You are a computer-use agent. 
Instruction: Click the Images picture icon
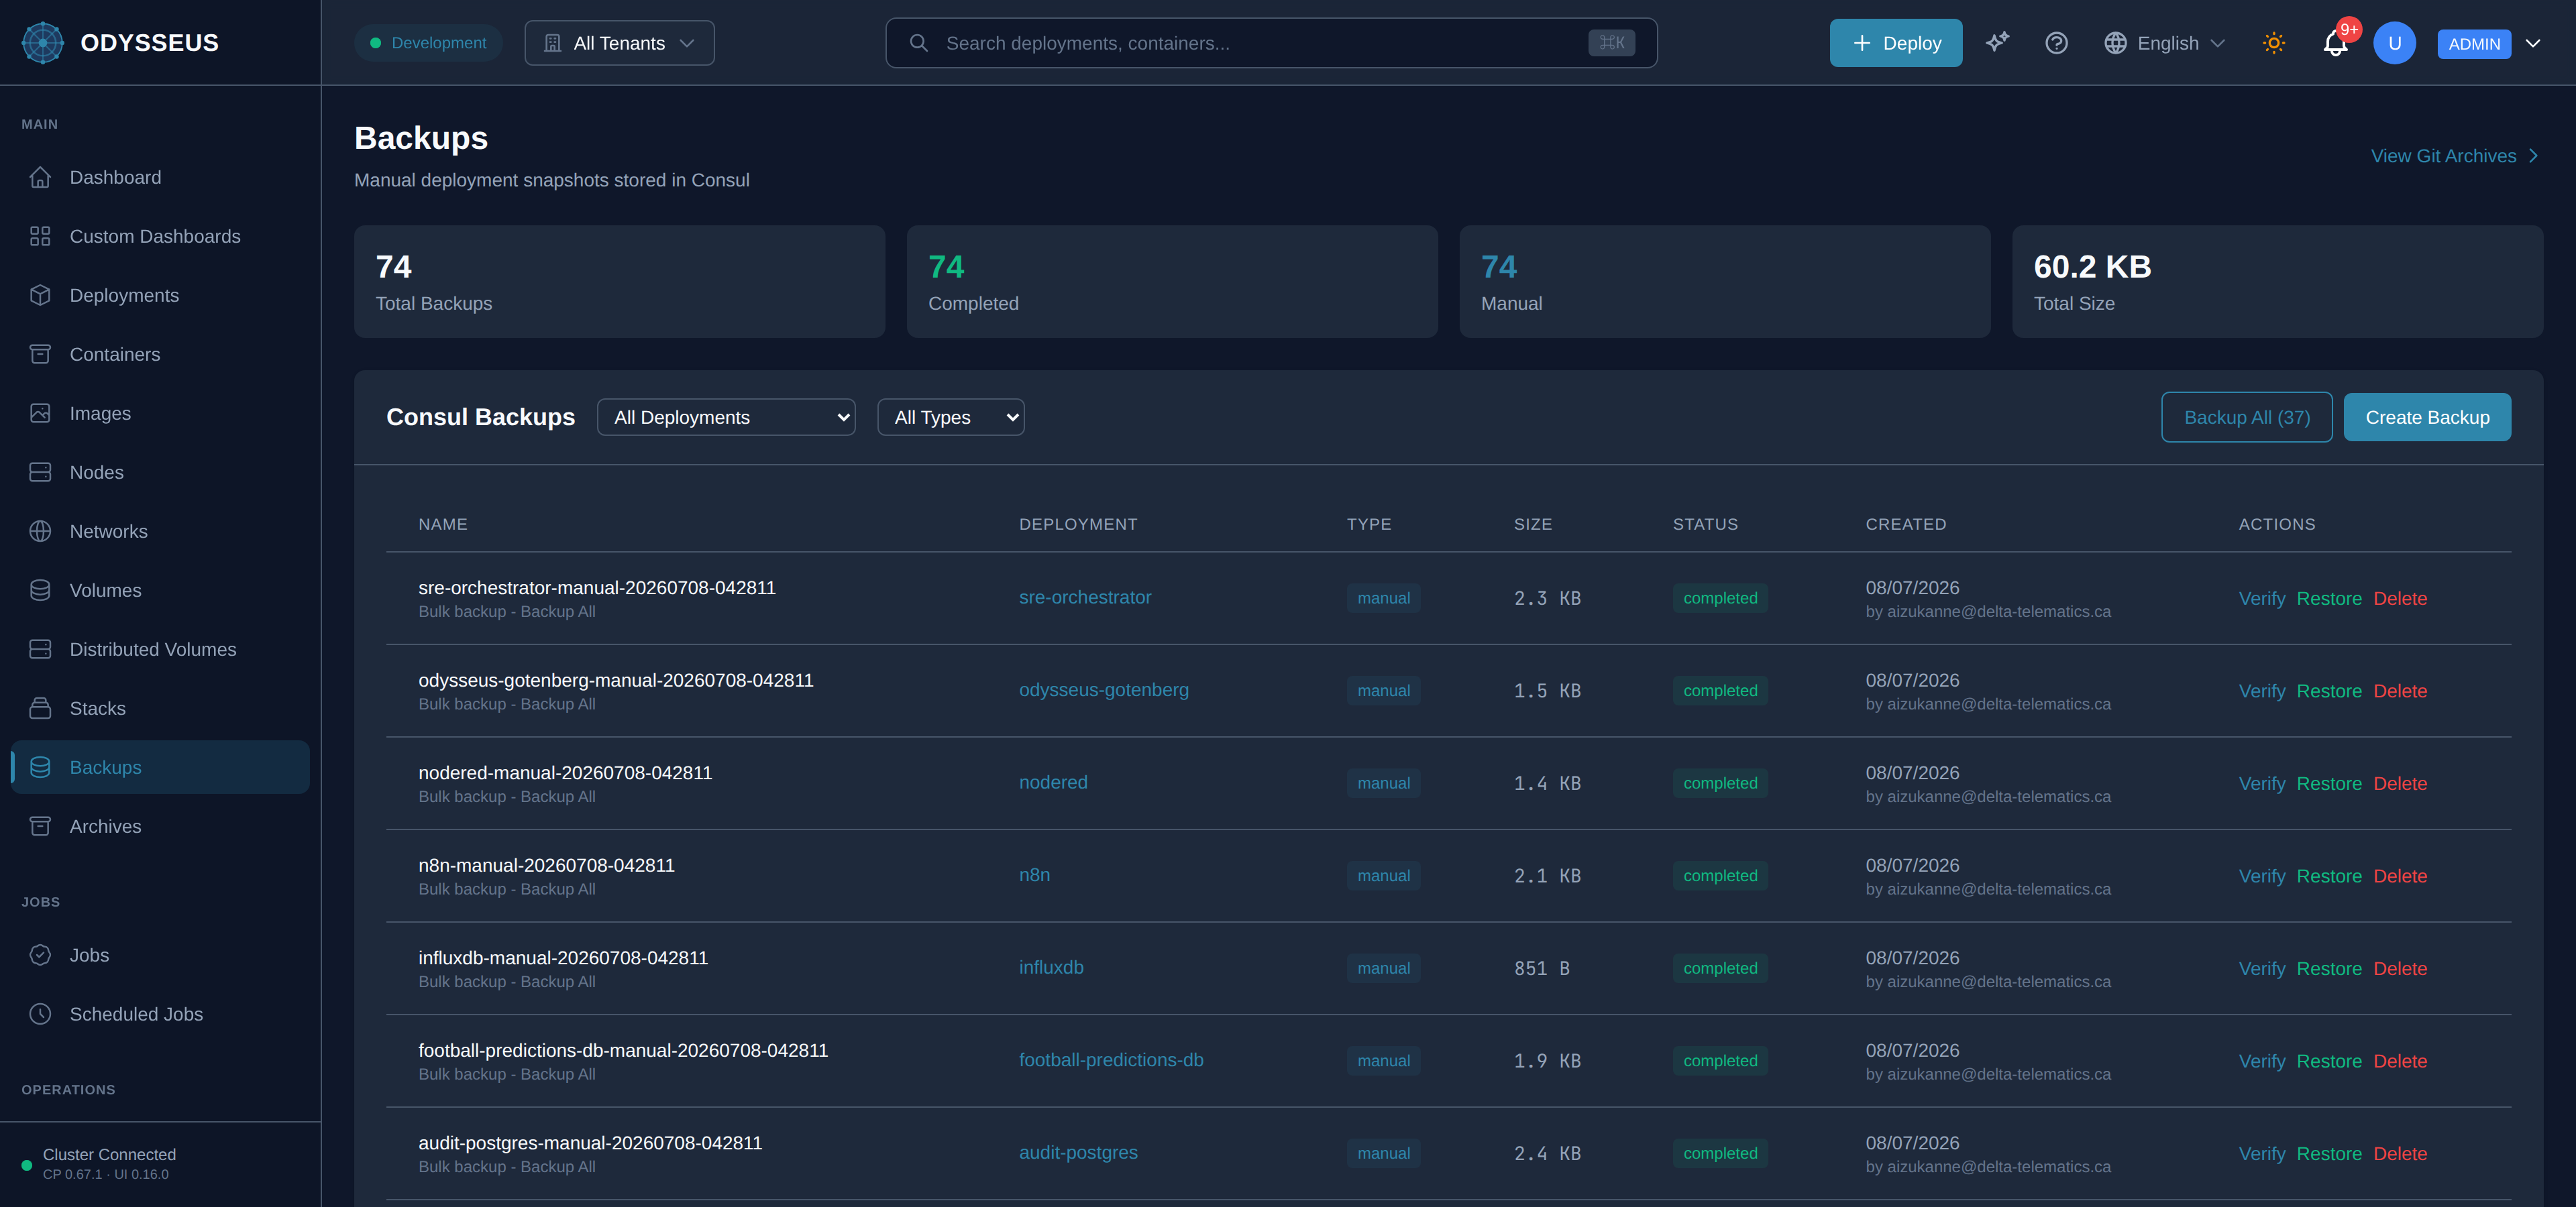pos(40,412)
